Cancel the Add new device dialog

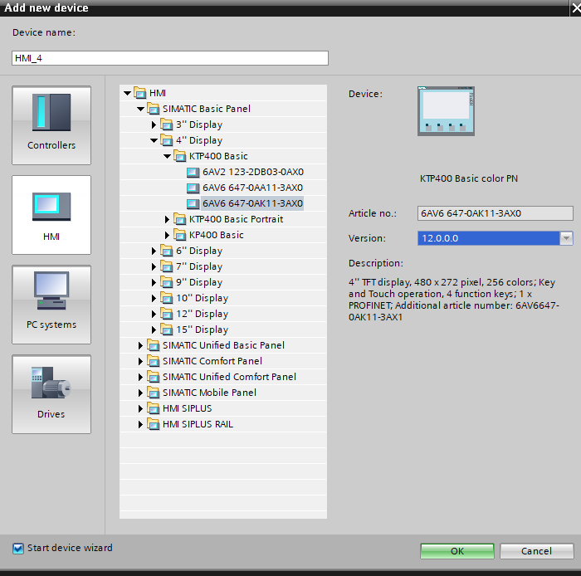click(536, 551)
